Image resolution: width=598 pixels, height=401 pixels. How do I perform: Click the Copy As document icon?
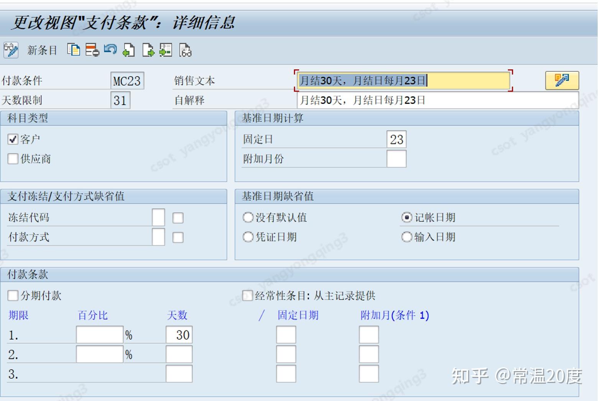[x=74, y=50]
